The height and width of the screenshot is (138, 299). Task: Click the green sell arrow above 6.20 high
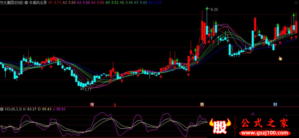pyautogui.click(x=207, y=8)
